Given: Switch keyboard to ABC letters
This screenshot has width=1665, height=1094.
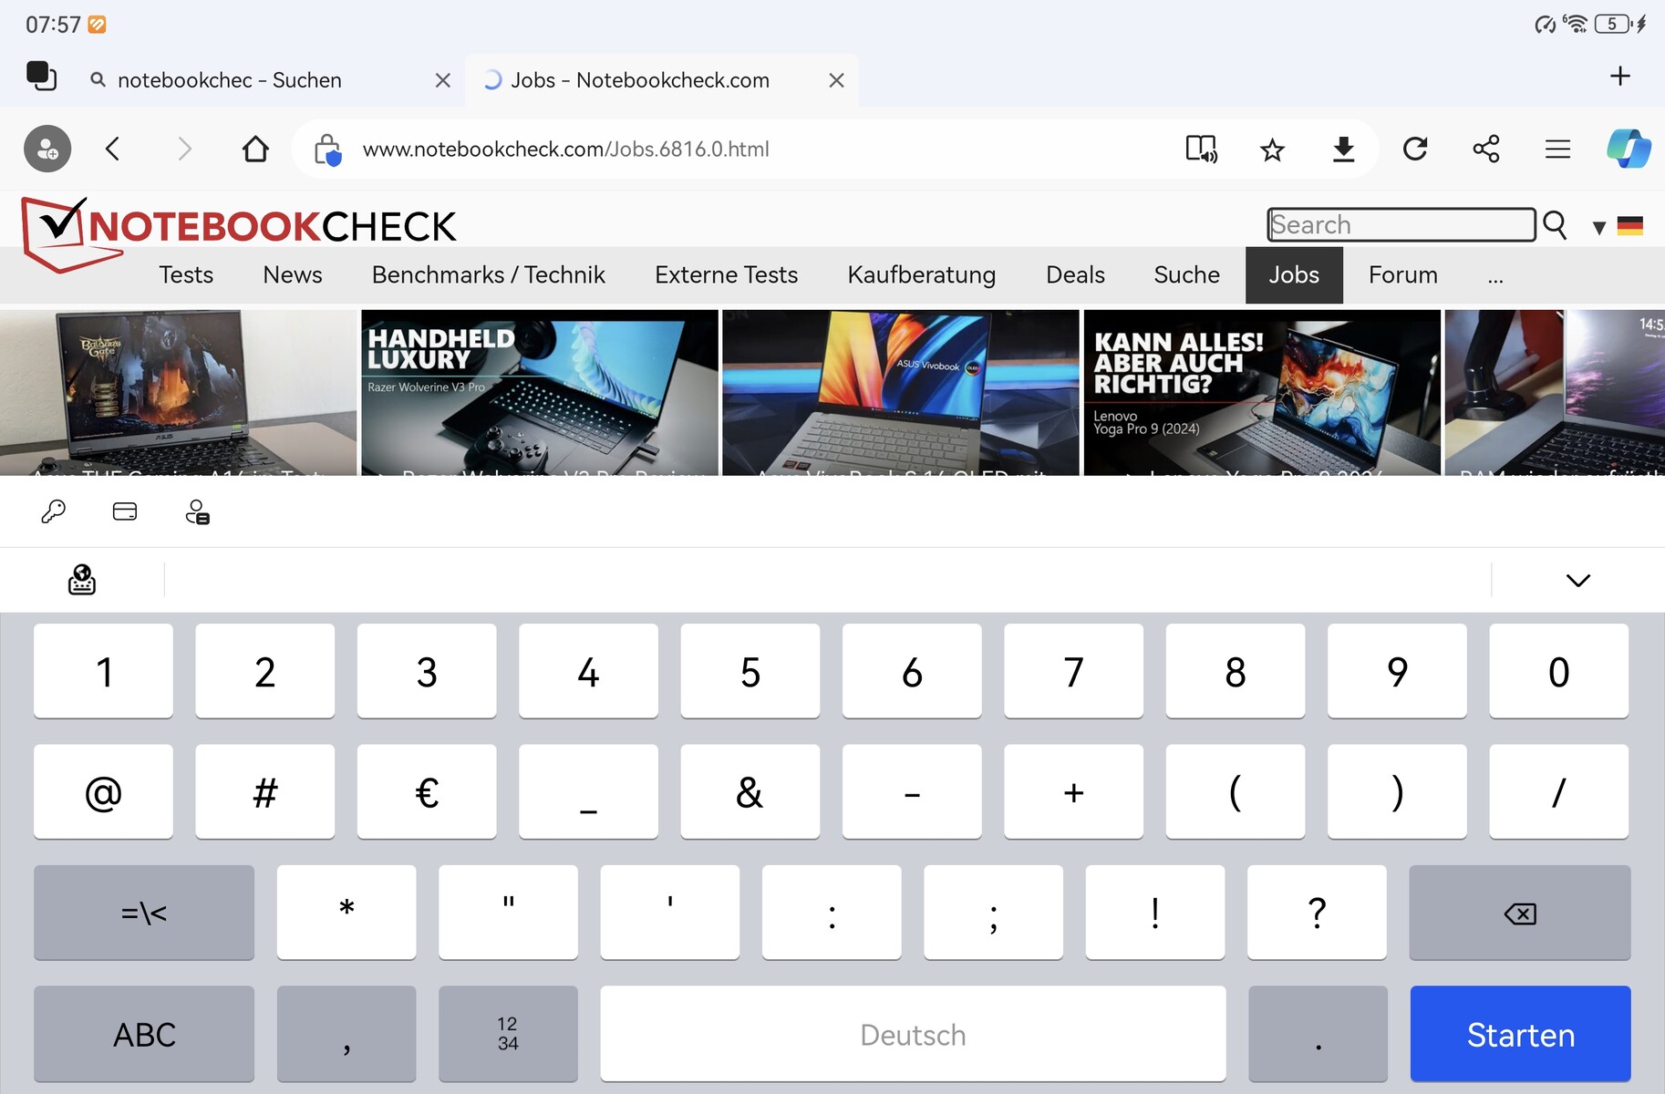Looking at the screenshot, I should [144, 1034].
